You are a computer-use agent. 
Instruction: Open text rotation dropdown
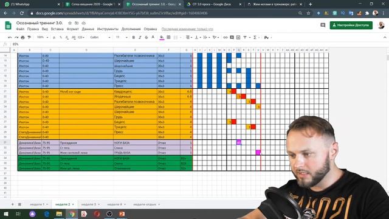216,38
